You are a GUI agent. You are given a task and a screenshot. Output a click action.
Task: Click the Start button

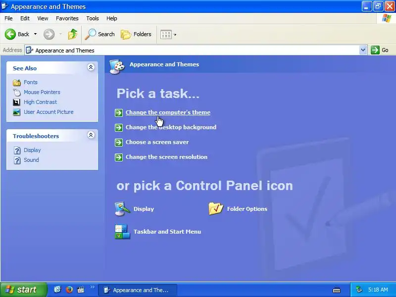[x=23, y=290]
